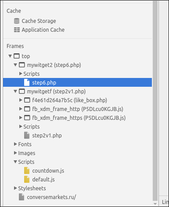Expand the Images folder

15,153
